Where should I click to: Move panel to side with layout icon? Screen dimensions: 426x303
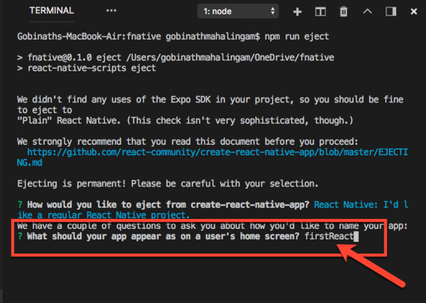(391, 12)
